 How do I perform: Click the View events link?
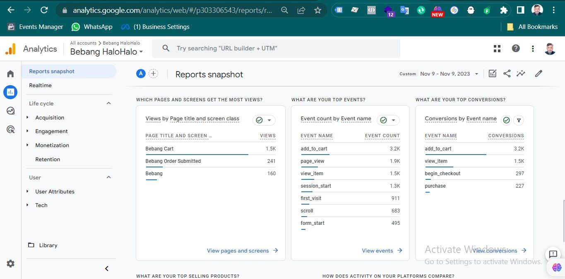pos(382,250)
